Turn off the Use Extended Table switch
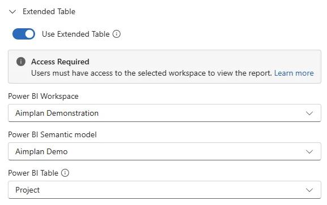 click(24, 34)
